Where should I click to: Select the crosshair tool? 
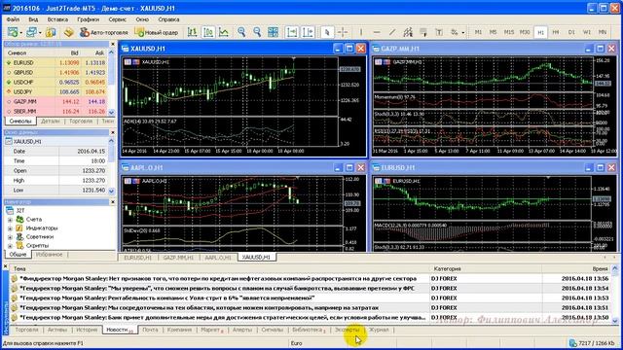pyautogui.click(x=343, y=32)
